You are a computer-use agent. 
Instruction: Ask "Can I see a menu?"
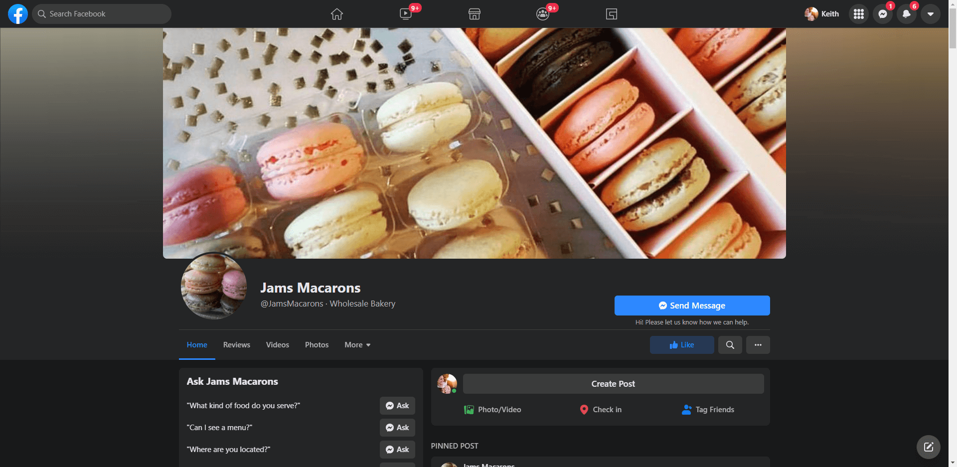tap(397, 428)
